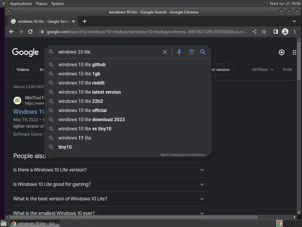The width and height of the screenshot is (302, 227).
Task: Select suggestion 'windows 10 lite vs tiny10'
Action: tap(128, 129)
